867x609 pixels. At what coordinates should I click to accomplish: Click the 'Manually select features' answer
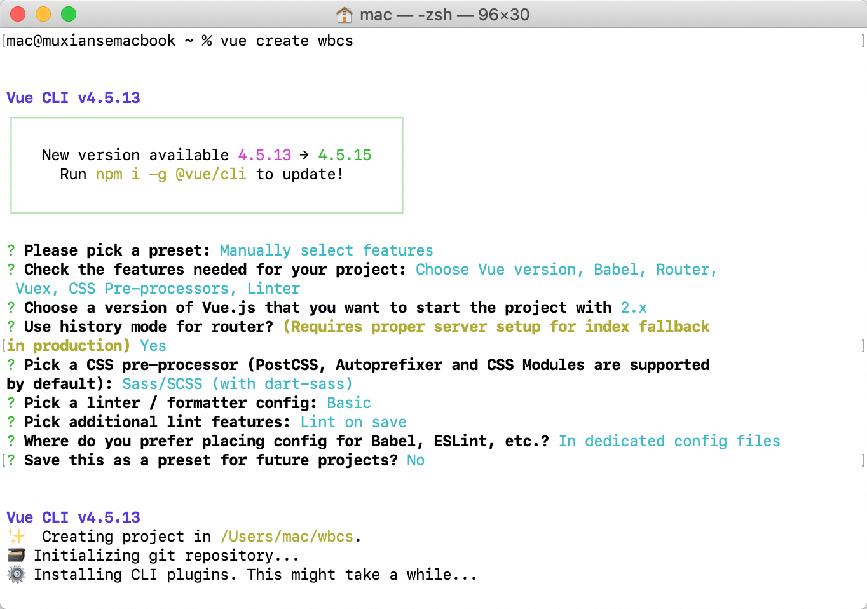coord(326,250)
